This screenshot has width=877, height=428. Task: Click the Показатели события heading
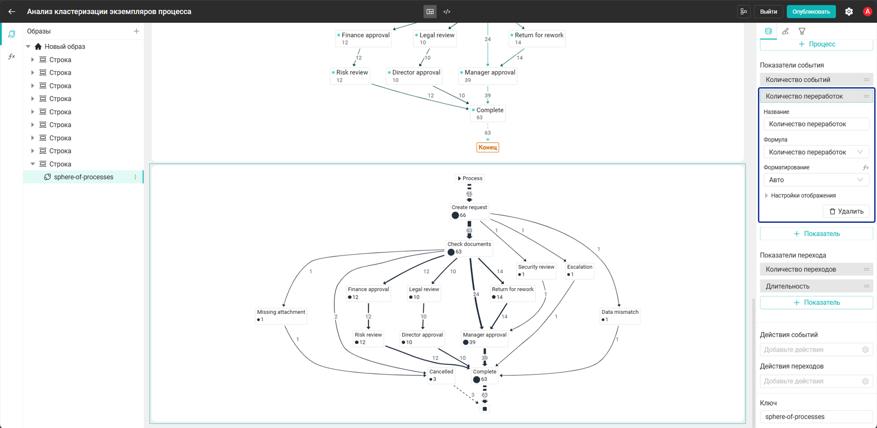pos(792,65)
